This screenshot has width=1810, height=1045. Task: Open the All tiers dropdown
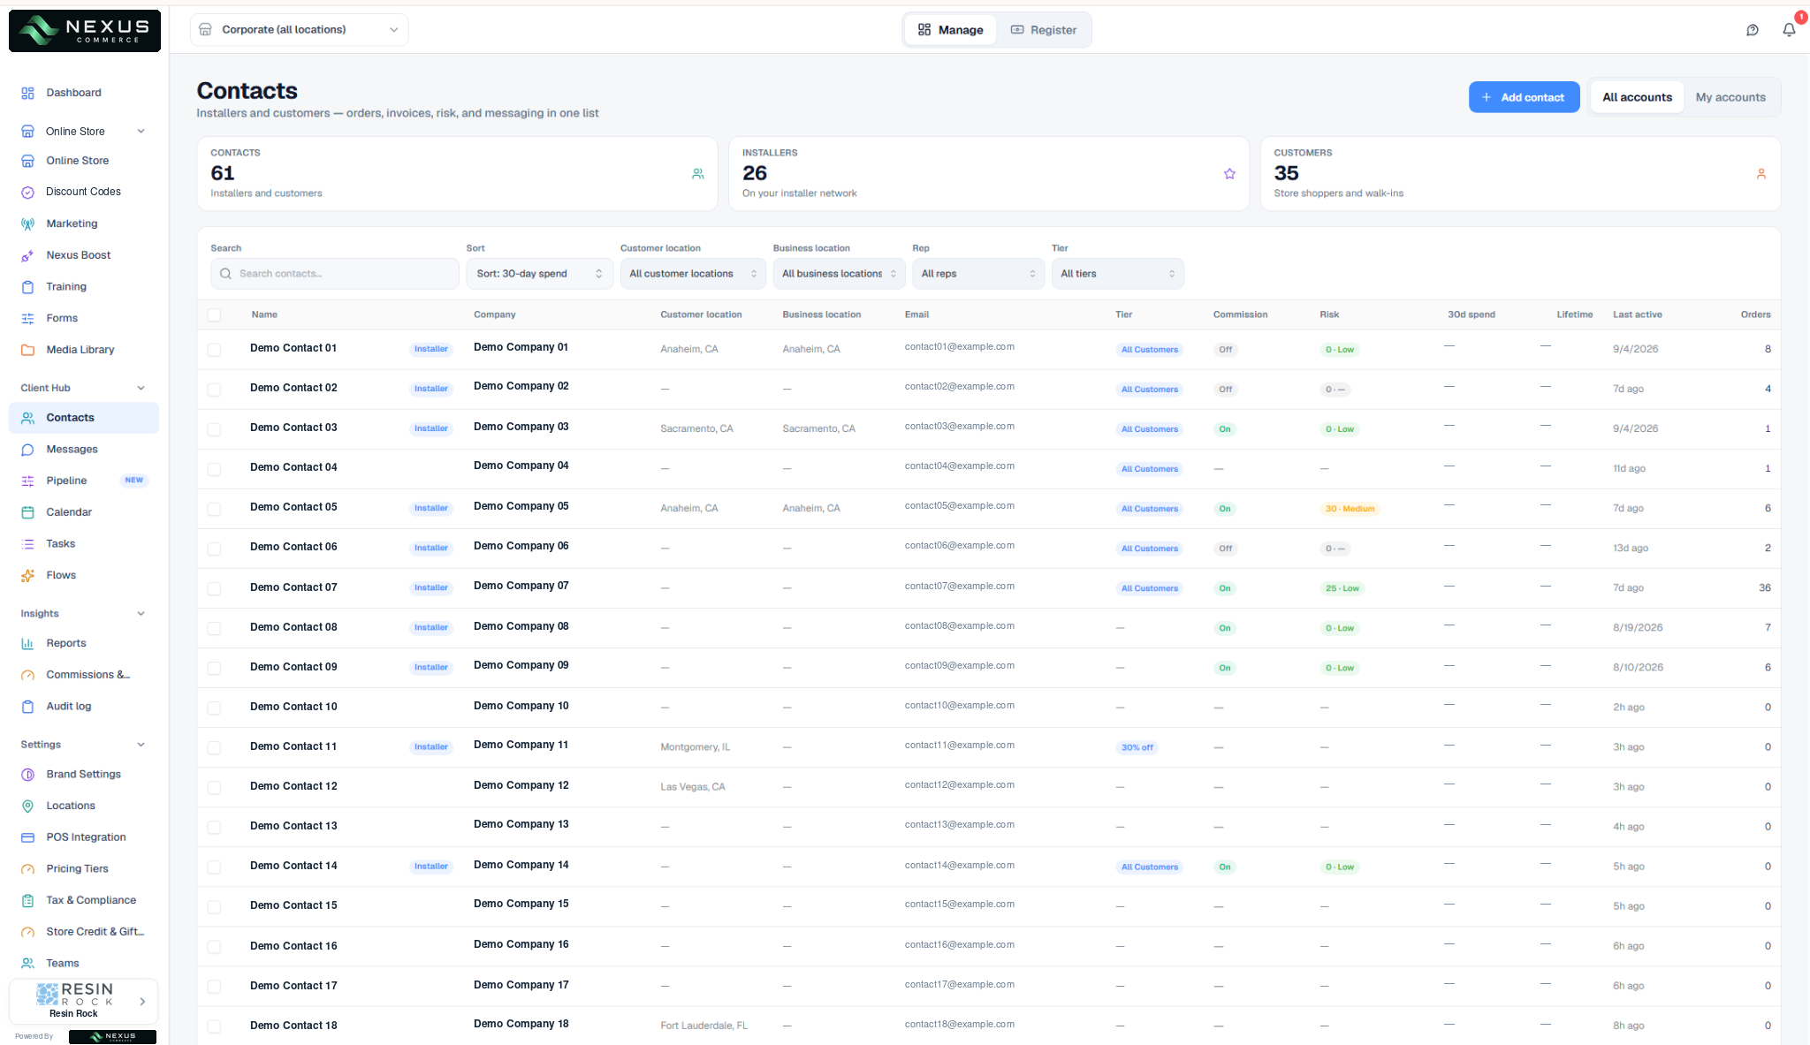pyautogui.click(x=1118, y=274)
